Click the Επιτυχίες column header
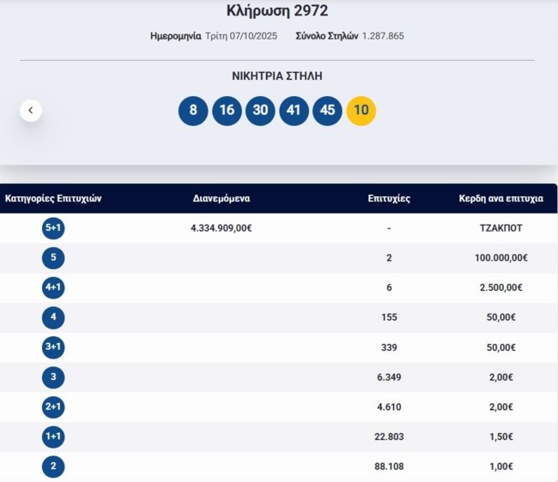558x482 pixels. (389, 198)
